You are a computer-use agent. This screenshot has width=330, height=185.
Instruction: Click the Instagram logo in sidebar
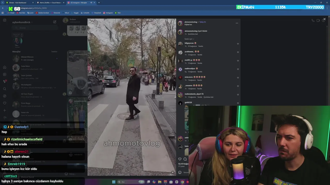[x=5, y=20]
